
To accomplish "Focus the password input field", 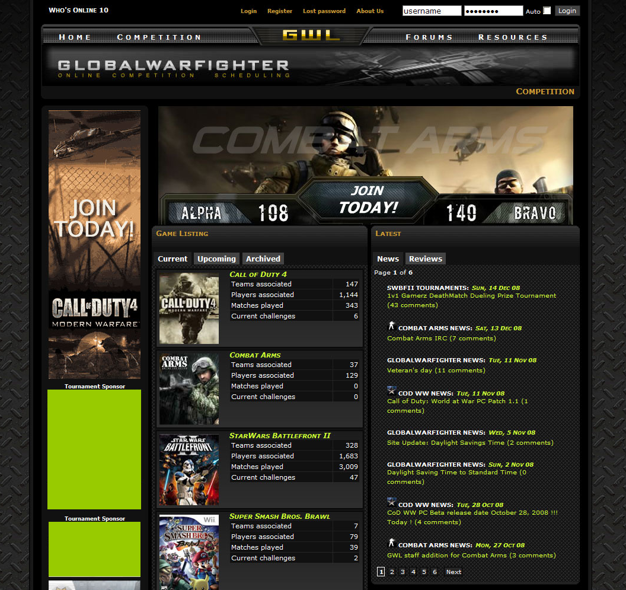I will pyautogui.click(x=493, y=11).
